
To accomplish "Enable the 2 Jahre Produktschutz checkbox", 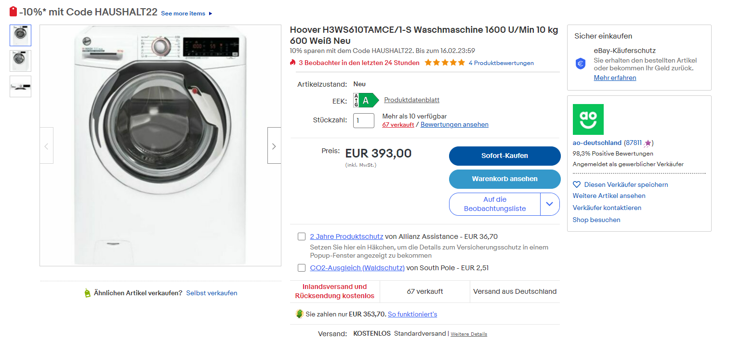I will [302, 236].
